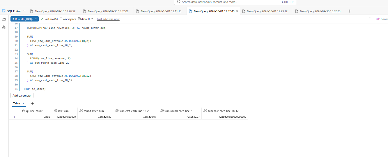The height and width of the screenshot is (157, 388).
Task: Click the decimal type icon beside raw_sum
Action: [56, 111]
